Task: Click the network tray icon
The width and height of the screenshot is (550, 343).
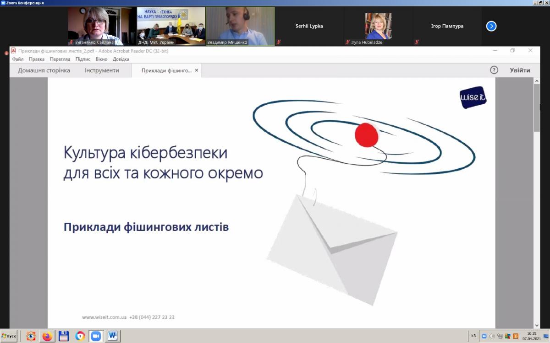Action: click(500, 336)
